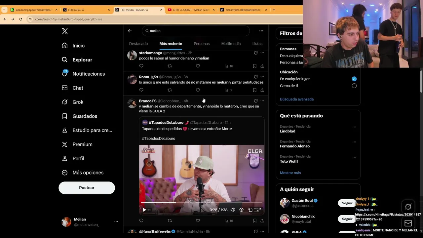This screenshot has height=238, width=423.
Task: Open Más opciones in the sidebar
Action: [82, 173]
